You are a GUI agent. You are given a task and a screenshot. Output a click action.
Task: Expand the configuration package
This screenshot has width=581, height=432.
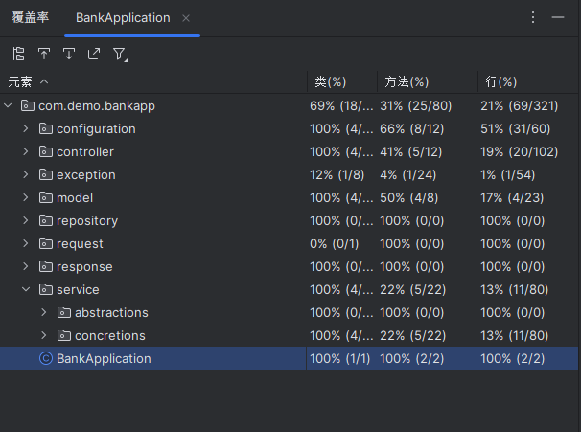26,128
